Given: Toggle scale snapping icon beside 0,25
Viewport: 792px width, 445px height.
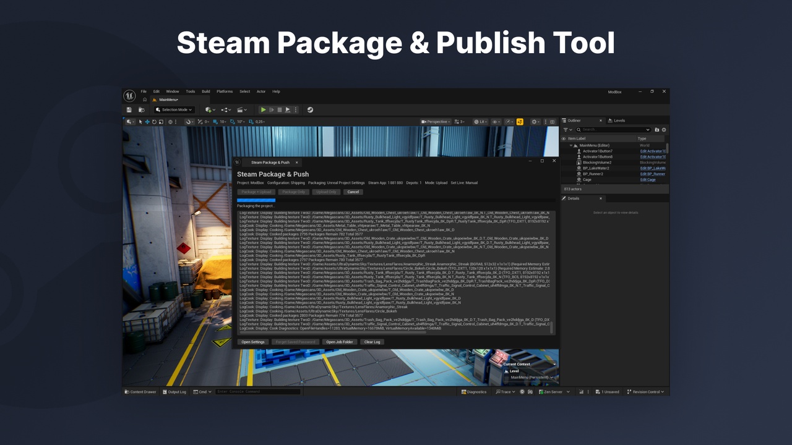Looking at the screenshot, I should pyautogui.click(x=252, y=122).
